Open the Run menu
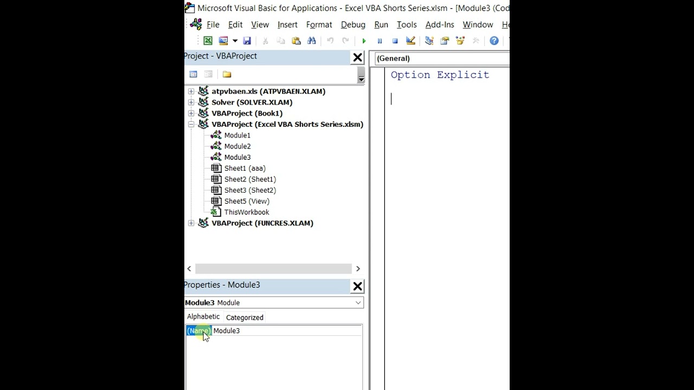Screen dimensions: 694x390 tap(381, 24)
